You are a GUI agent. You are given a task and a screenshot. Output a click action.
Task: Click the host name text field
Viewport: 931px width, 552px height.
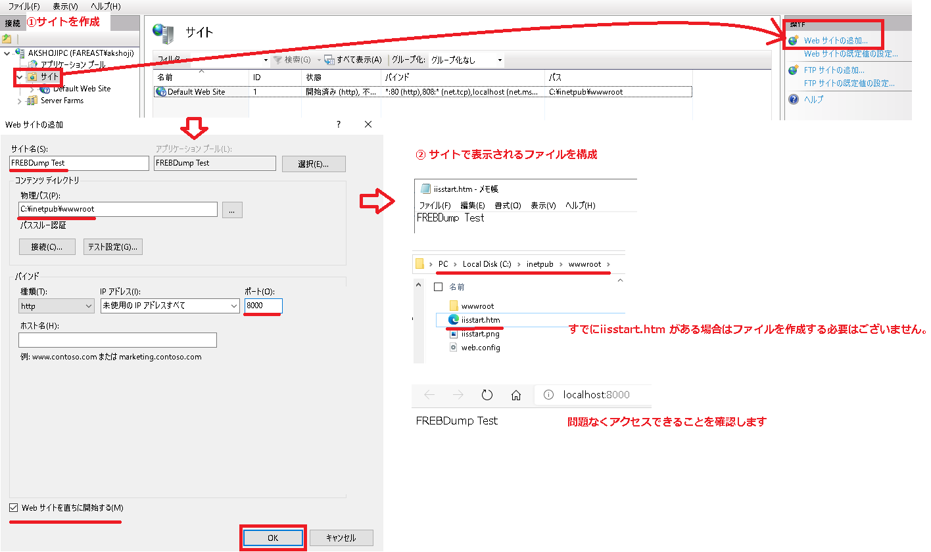pos(118,340)
